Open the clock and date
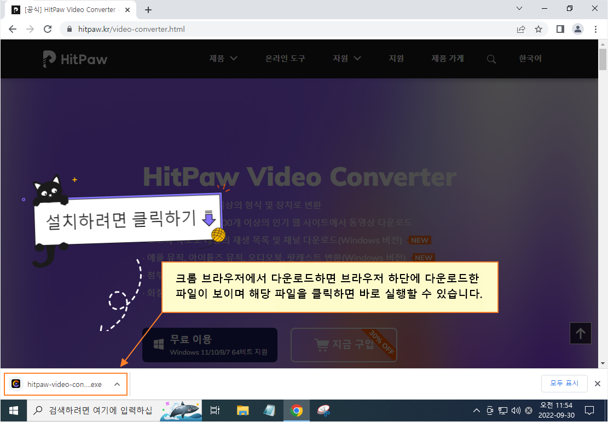 click(x=557, y=410)
